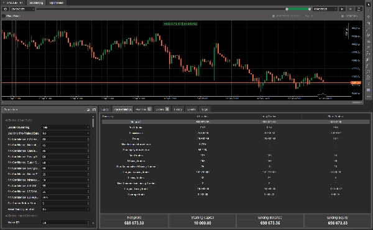This screenshot has width=373, height=230.
Task: Click the Winning trades row label
Action: 136,161
